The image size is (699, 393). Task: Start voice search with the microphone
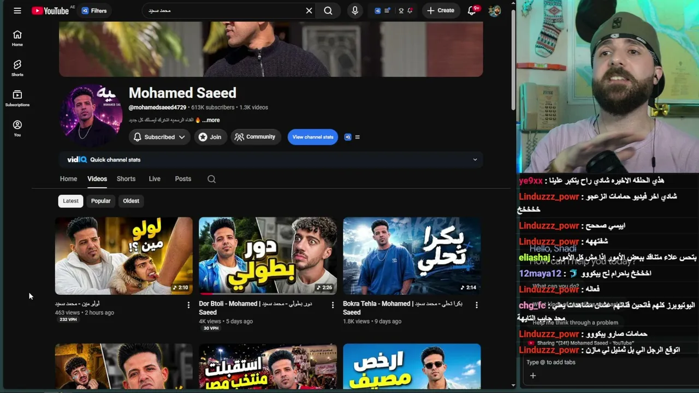coord(355,10)
